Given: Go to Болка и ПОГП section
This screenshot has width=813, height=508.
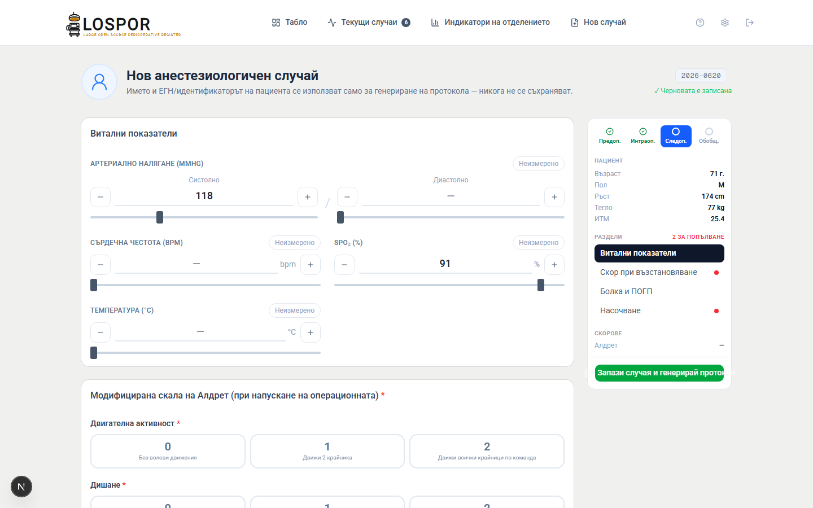Looking at the screenshot, I should click(659, 292).
